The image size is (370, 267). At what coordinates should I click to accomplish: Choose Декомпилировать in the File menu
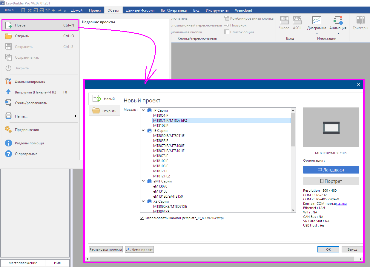click(x=40, y=82)
